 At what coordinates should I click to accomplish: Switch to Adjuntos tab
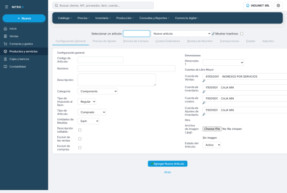tap(268, 41)
